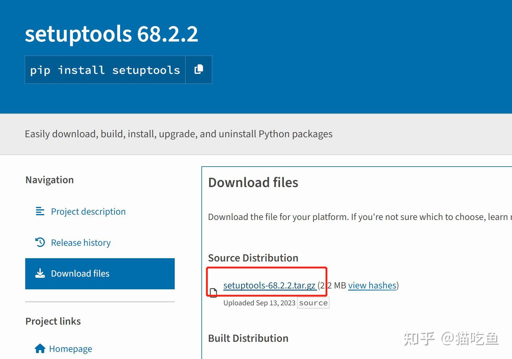512x359 pixels.
Task: Click the Source Distribution heading
Action: [x=253, y=258]
